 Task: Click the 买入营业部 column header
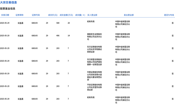tap(92, 15)
